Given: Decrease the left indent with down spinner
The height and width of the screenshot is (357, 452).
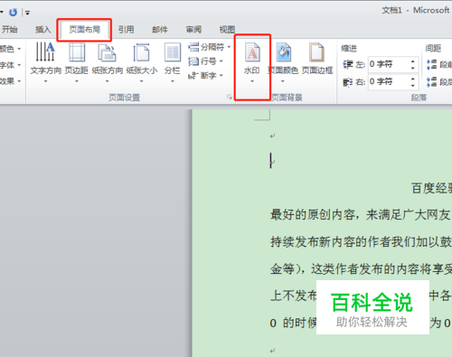Looking at the screenshot, I should 413,68.
